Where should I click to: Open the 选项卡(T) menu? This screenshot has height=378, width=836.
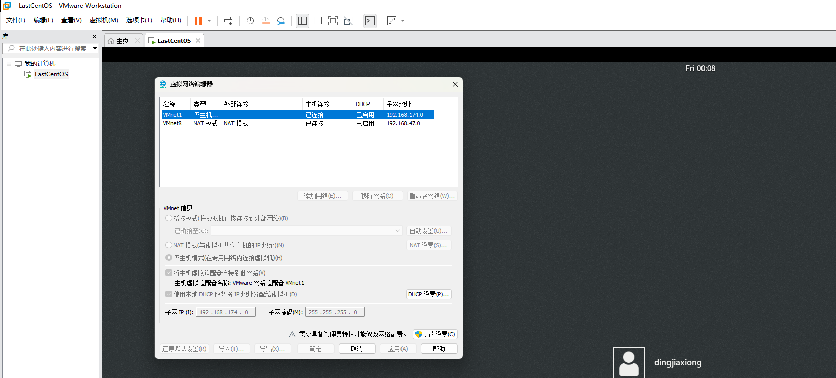click(139, 20)
